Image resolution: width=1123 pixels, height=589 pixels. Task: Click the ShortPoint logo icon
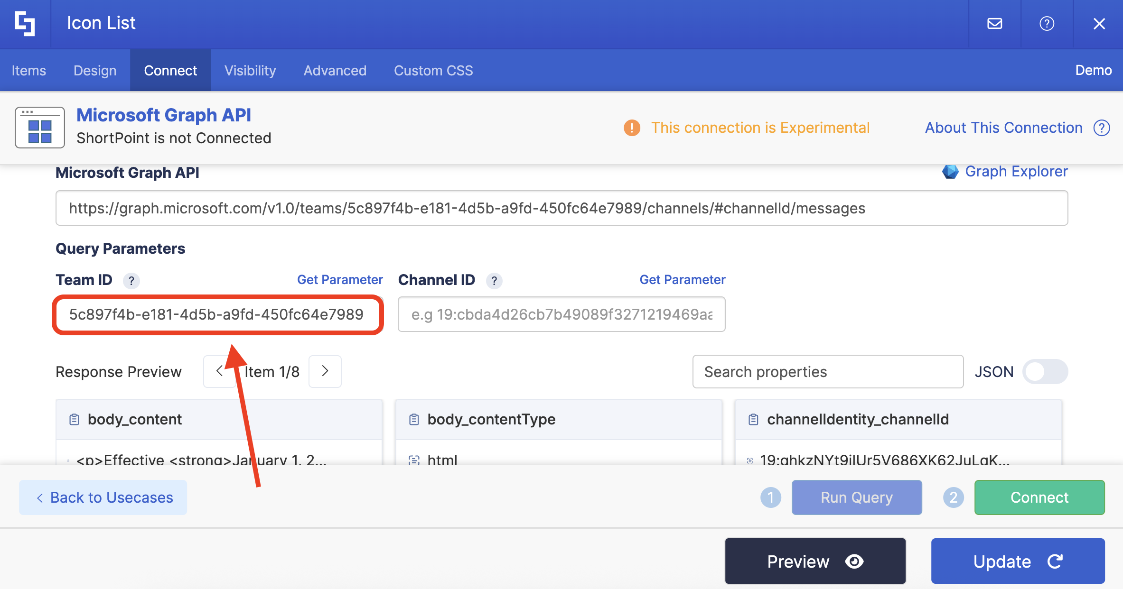25,23
